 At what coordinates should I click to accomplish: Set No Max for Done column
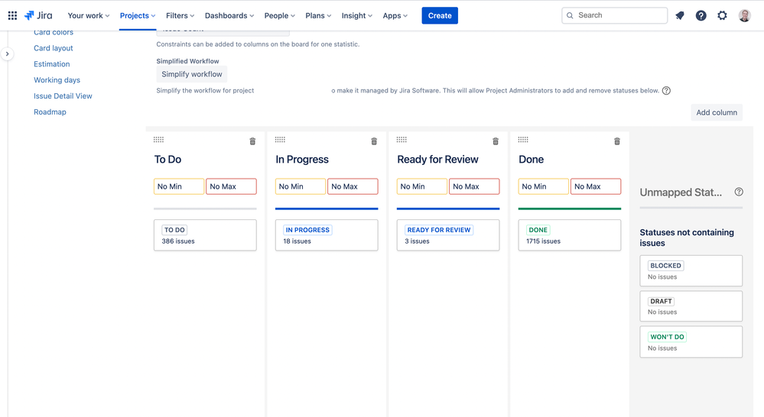click(x=596, y=186)
